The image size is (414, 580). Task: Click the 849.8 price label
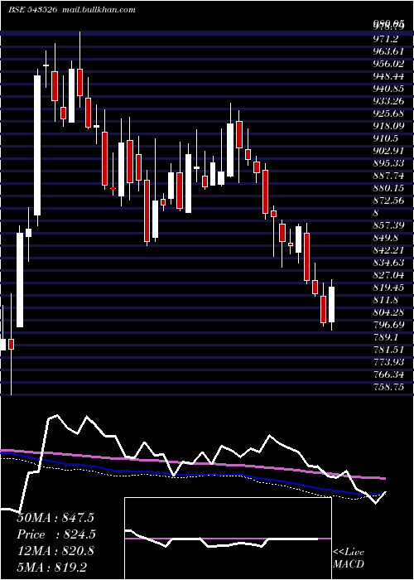(386, 238)
